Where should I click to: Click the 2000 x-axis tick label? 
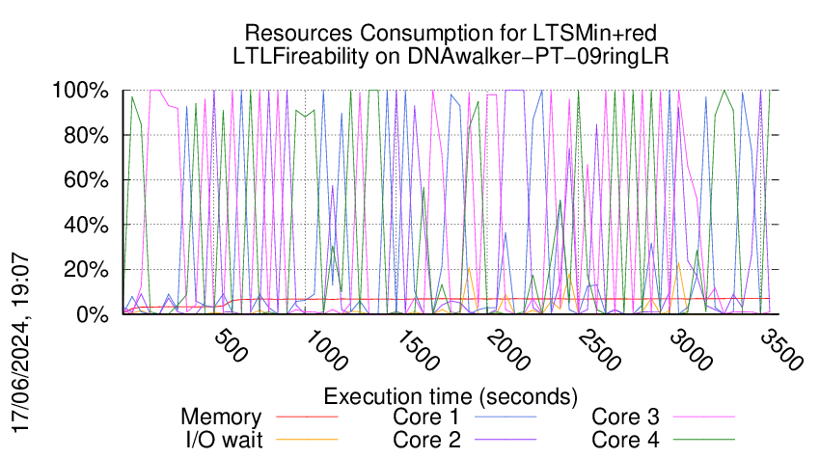click(508, 350)
